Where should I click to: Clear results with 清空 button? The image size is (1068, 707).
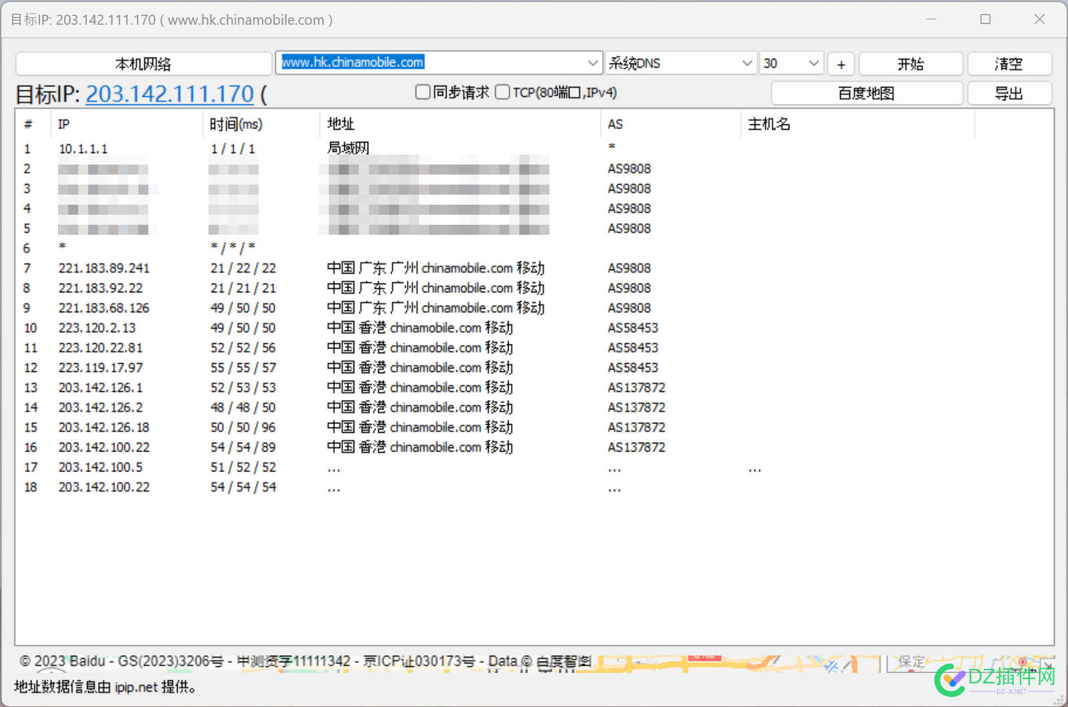pyautogui.click(x=1009, y=64)
